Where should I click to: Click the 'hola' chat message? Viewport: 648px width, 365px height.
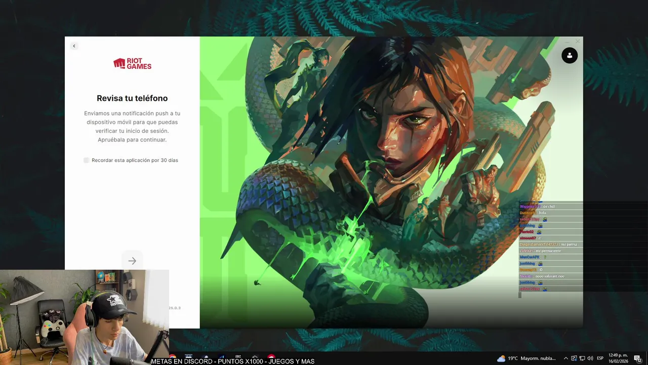point(543,213)
